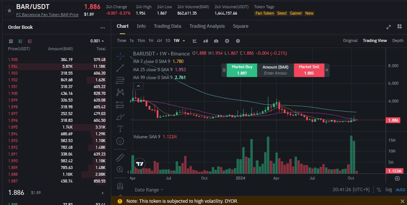Select the Trading View chart mode
This screenshot has width=407, height=205.
coord(375,40)
